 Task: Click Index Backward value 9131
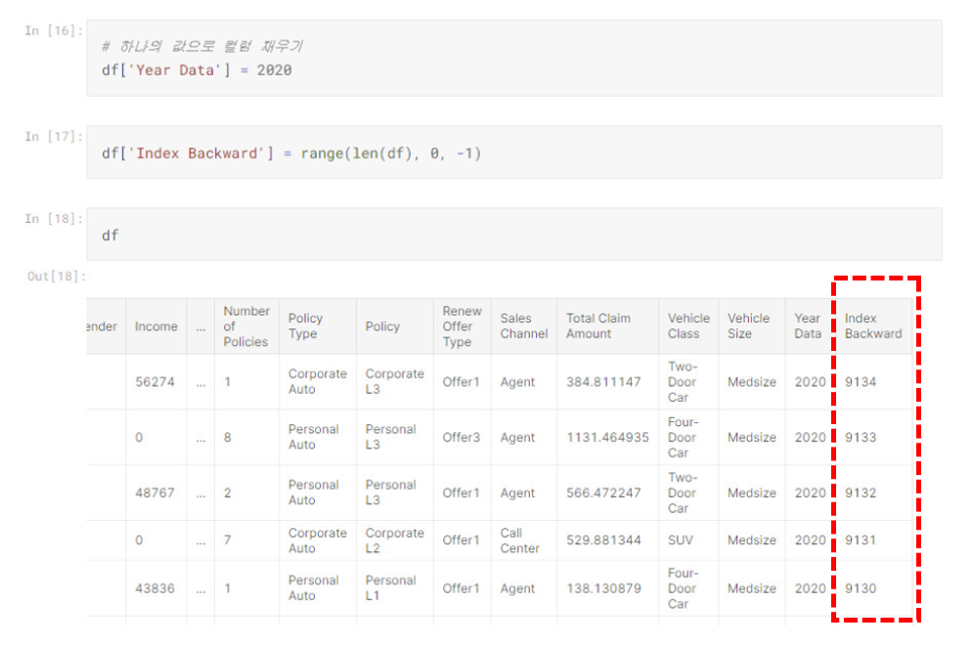pyautogui.click(x=861, y=540)
